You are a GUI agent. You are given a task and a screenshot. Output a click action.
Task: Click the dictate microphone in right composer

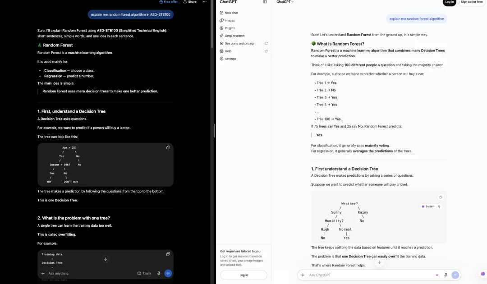pos(446,275)
